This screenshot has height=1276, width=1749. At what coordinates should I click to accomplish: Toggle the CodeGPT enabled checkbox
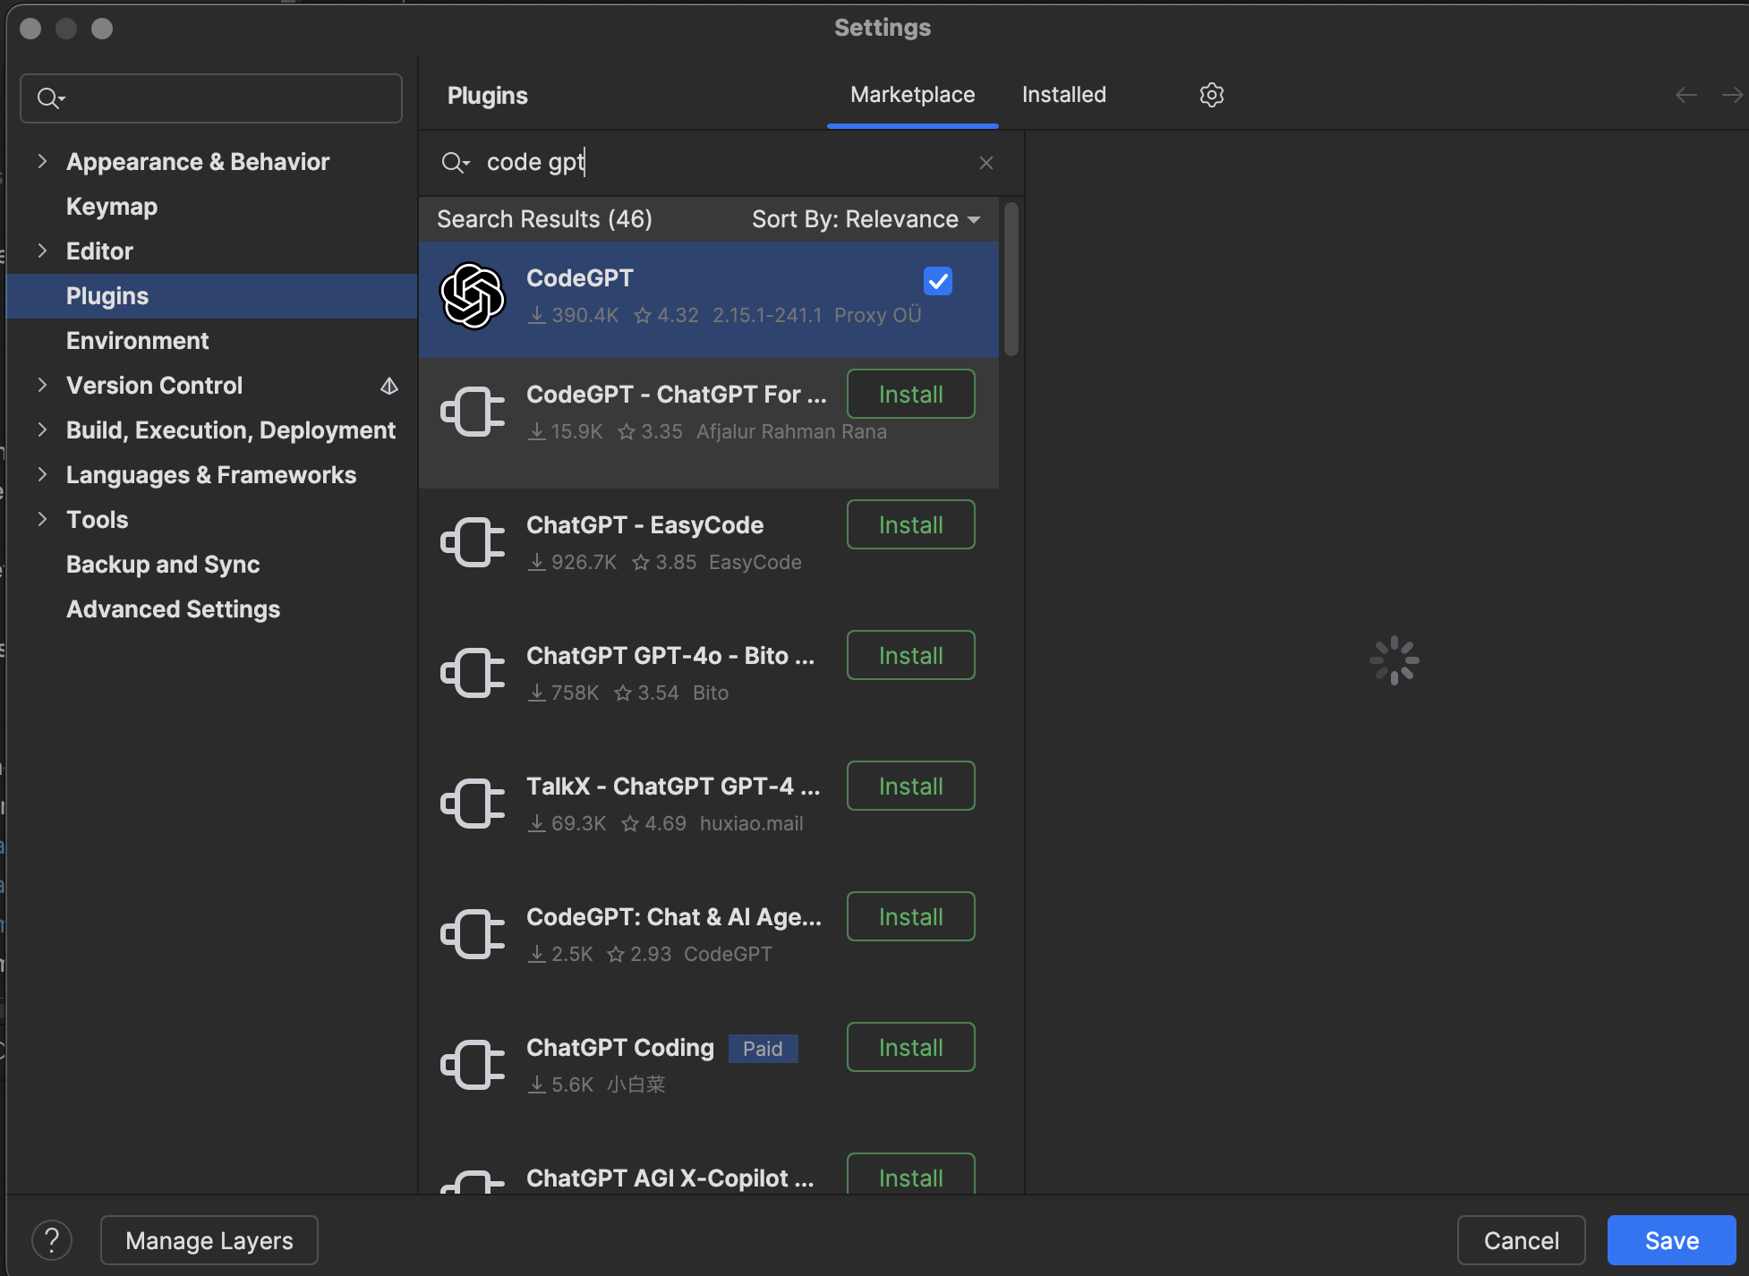coord(938,281)
